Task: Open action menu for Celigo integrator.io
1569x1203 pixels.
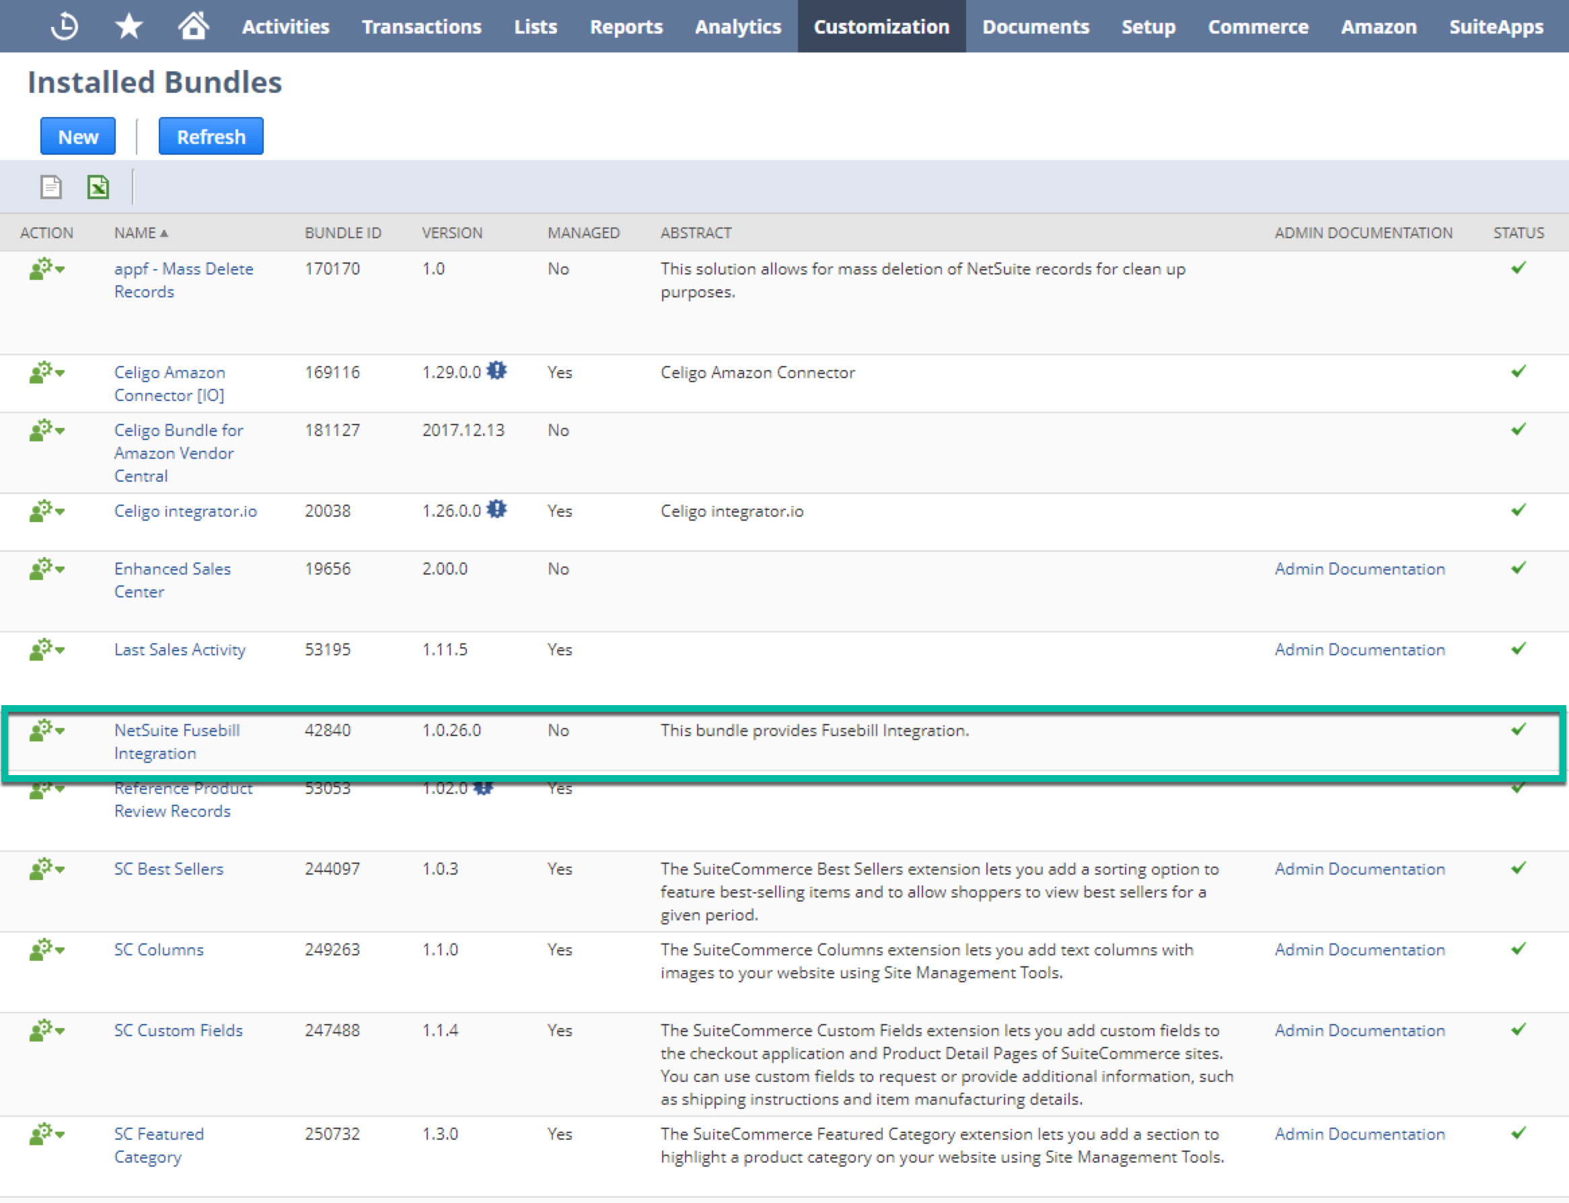Action: [46, 511]
